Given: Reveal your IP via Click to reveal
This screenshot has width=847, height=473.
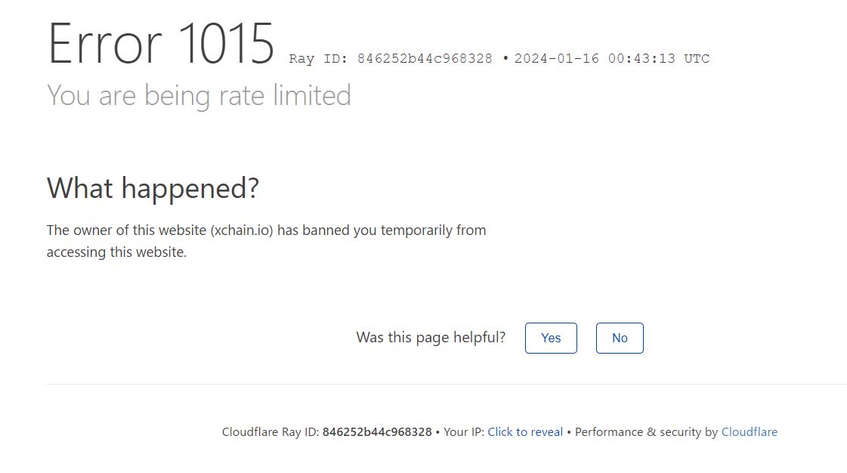Looking at the screenshot, I should click(525, 432).
